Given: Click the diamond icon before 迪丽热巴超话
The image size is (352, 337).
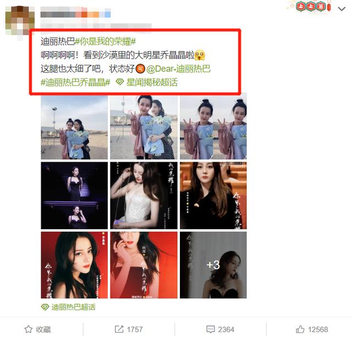Looking at the screenshot, I should [45, 307].
